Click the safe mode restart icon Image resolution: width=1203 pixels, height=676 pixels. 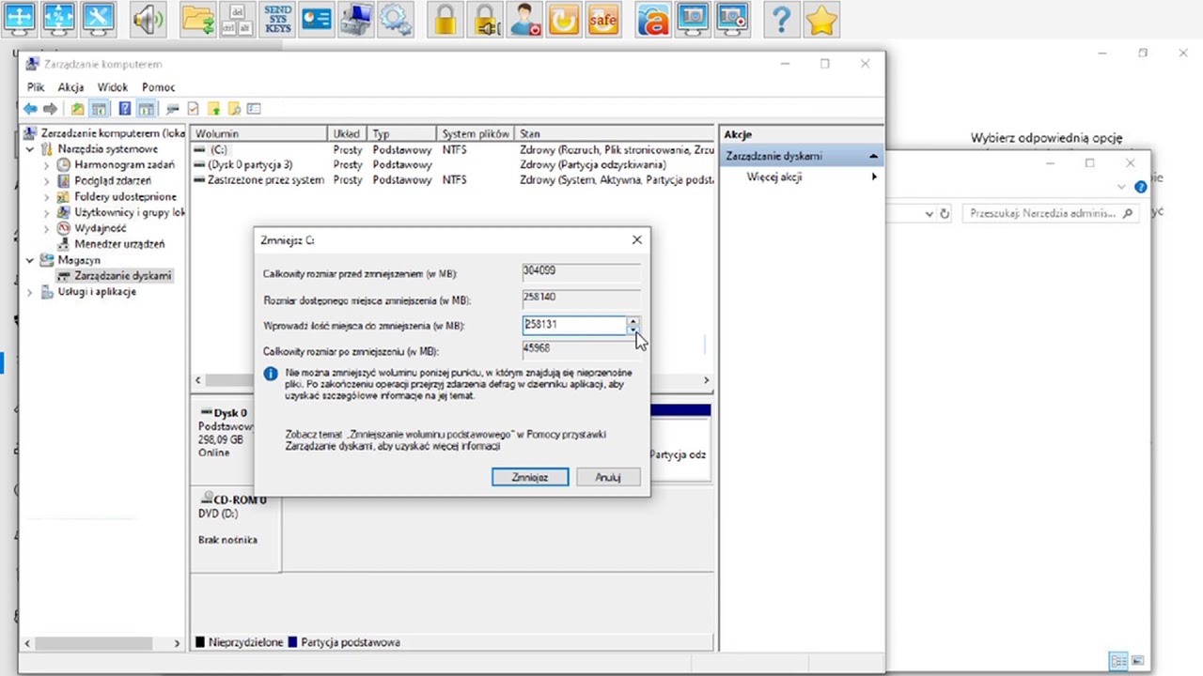603,17
